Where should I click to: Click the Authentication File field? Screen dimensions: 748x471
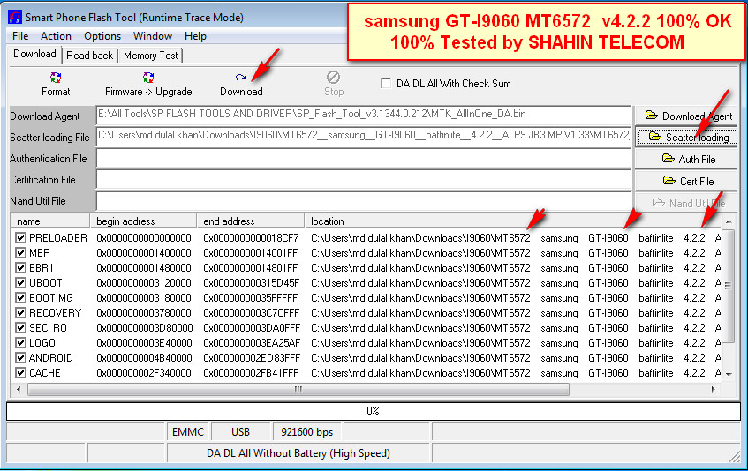[x=364, y=158]
